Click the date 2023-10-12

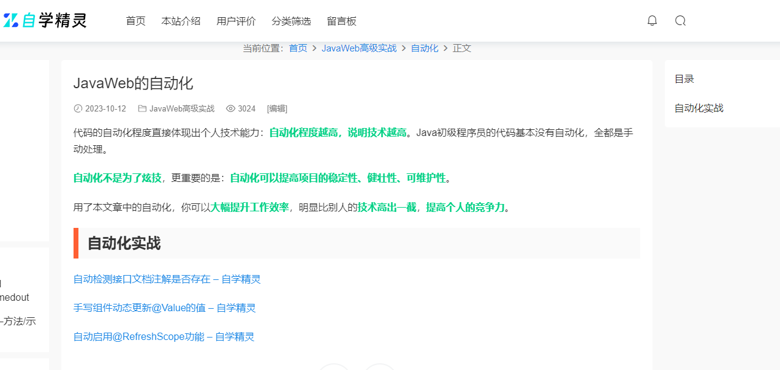point(105,108)
